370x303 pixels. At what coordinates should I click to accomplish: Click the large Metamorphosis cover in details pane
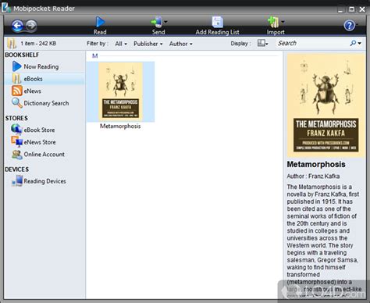click(x=326, y=105)
